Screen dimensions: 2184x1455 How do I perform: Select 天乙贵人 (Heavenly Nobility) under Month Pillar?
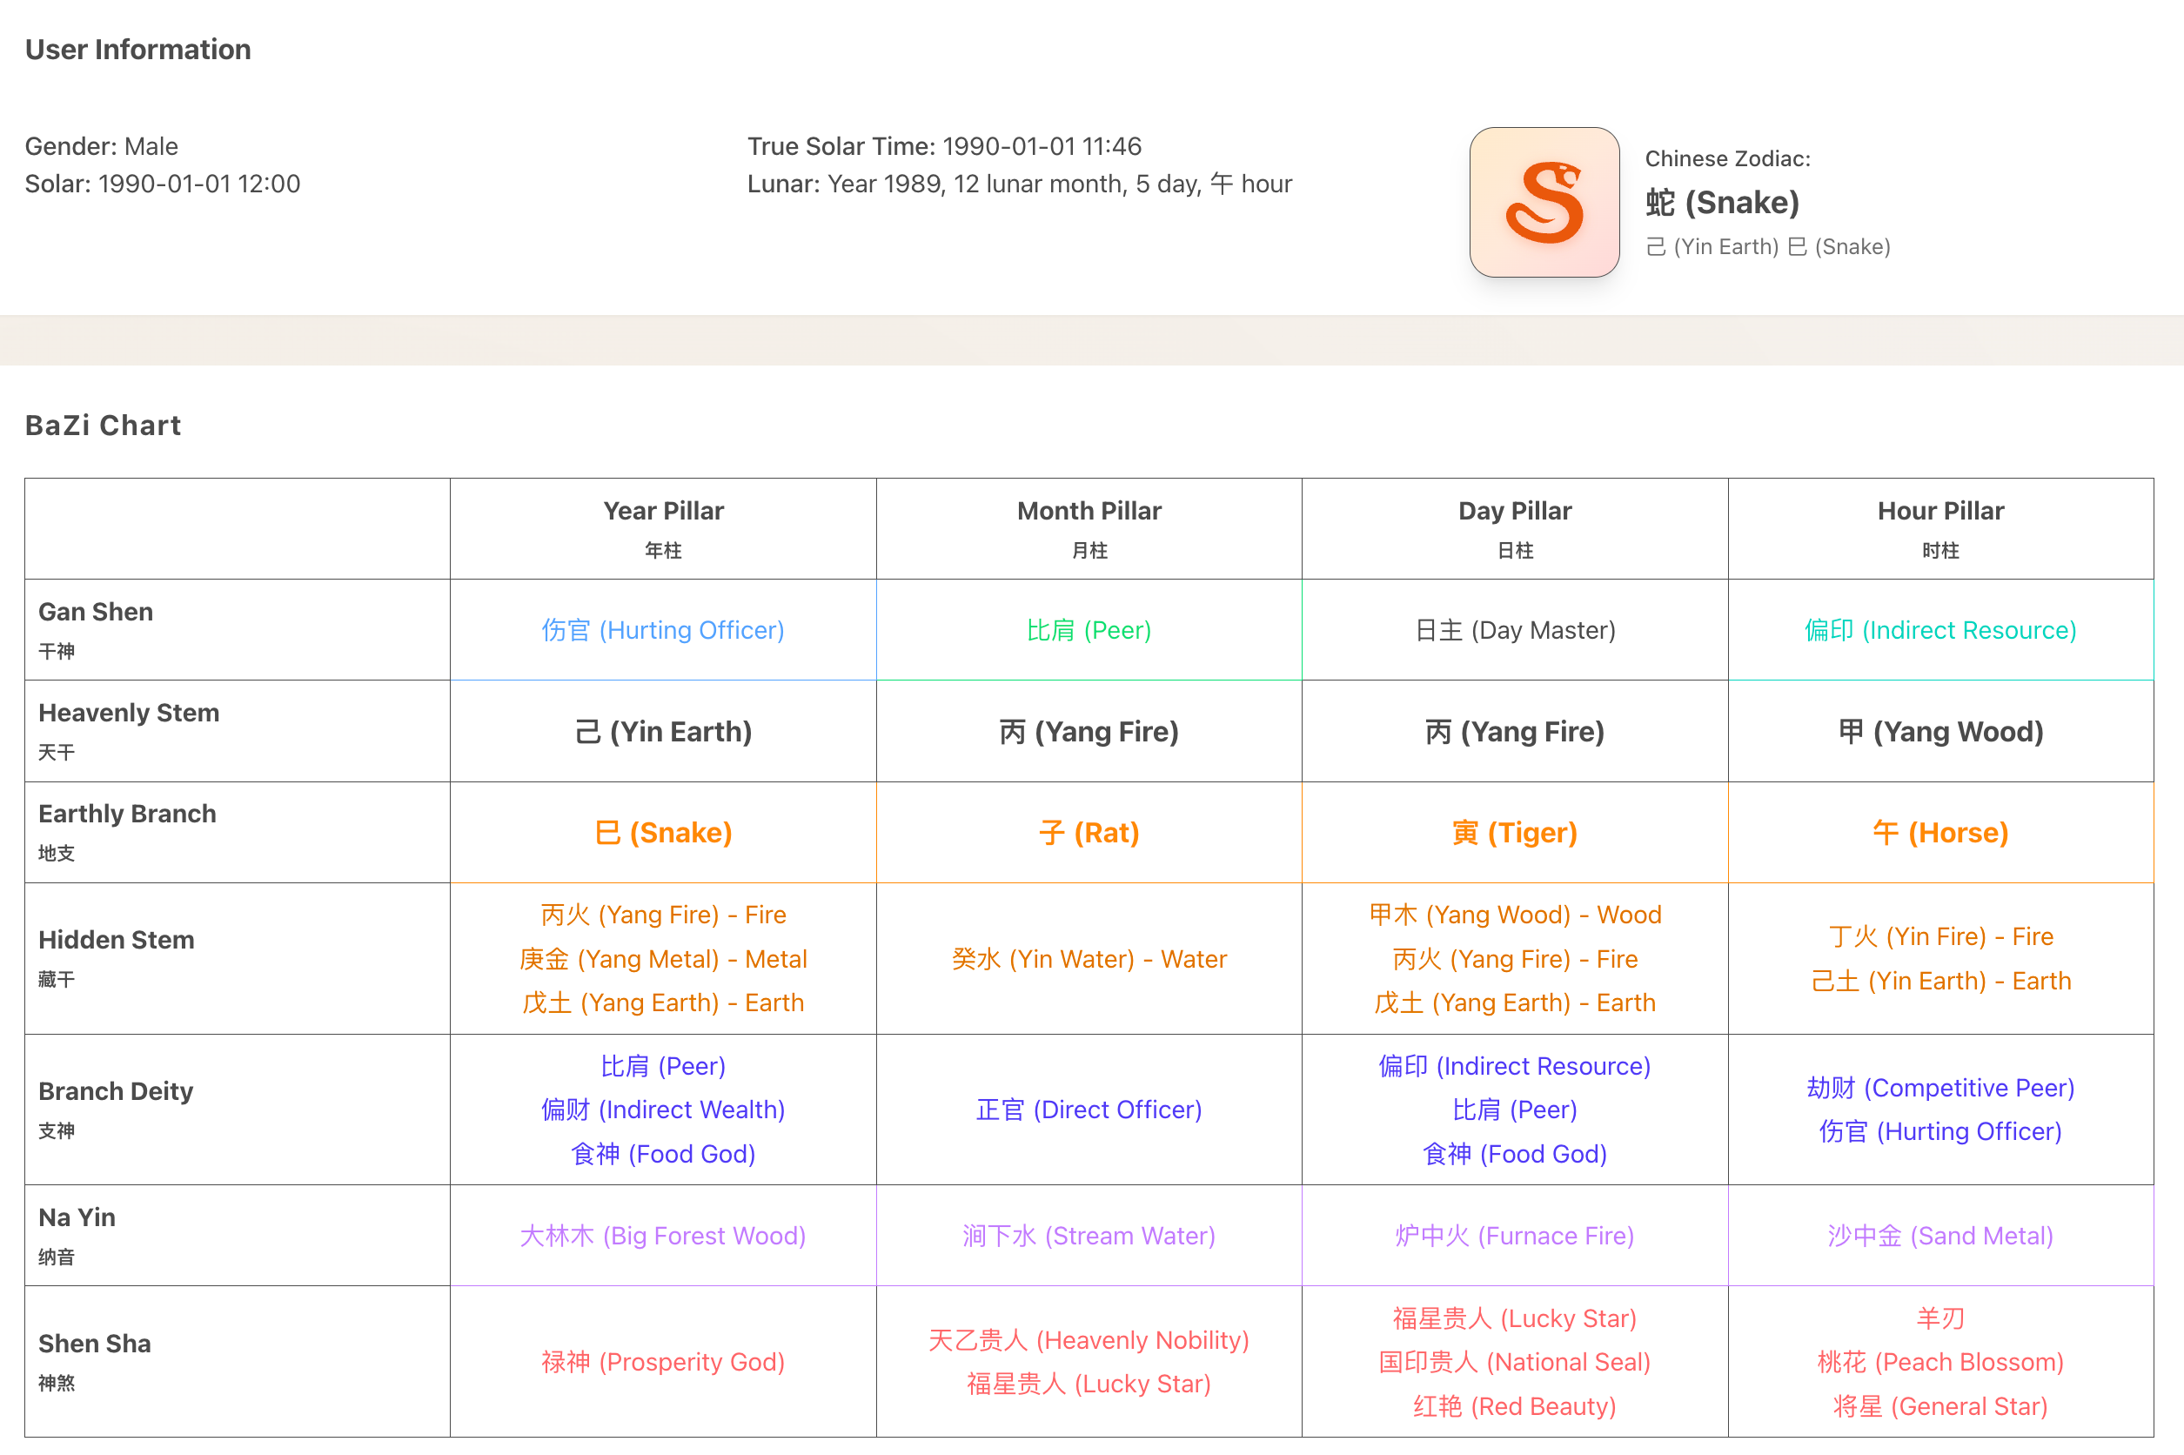point(1089,1339)
